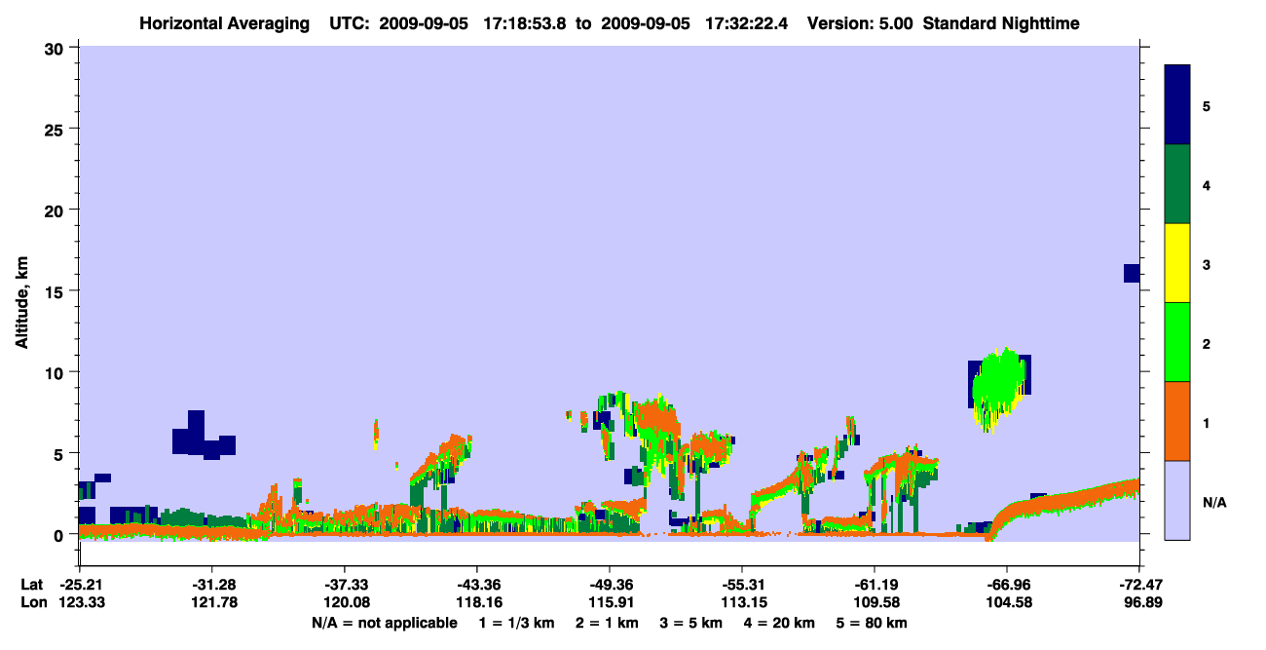Click the colorbar label '5'
Image resolution: width=1266 pixels, height=650 pixels.
(x=1207, y=105)
